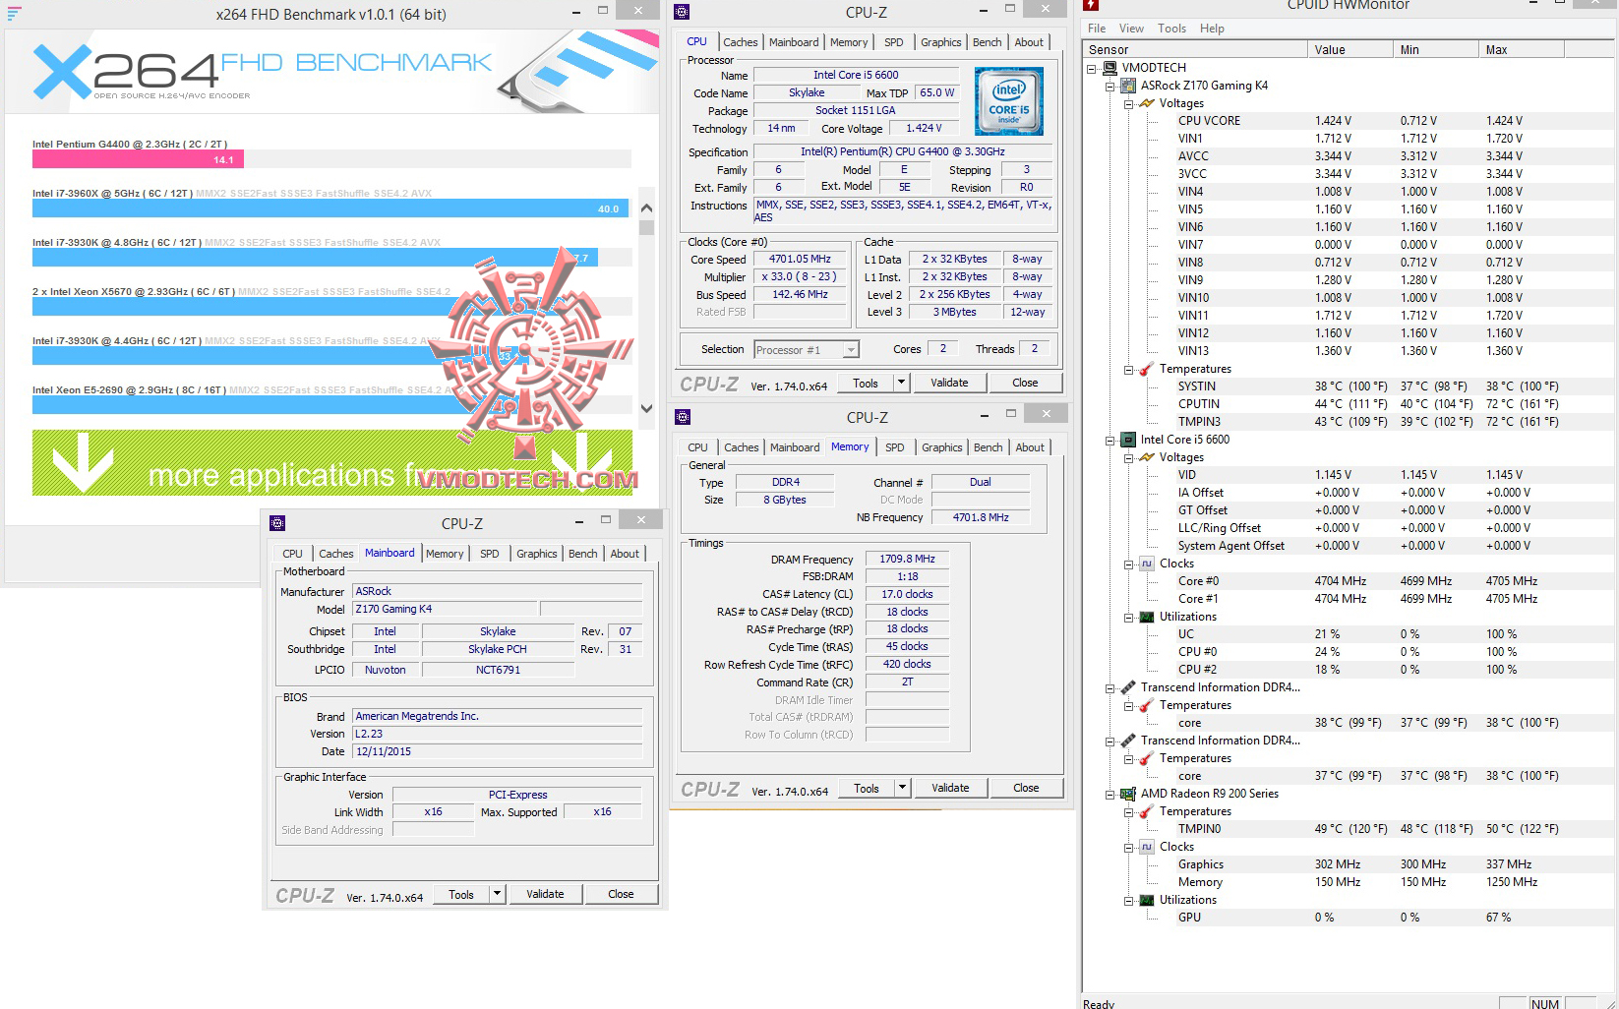Click the Utilizations icon under Intel Core i5 6600
The height and width of the screenshot is (1009, 1619).
click(1147, 617)
